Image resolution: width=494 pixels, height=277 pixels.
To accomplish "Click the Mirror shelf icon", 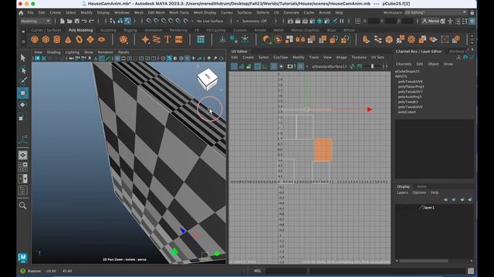I will pos(300,39).
